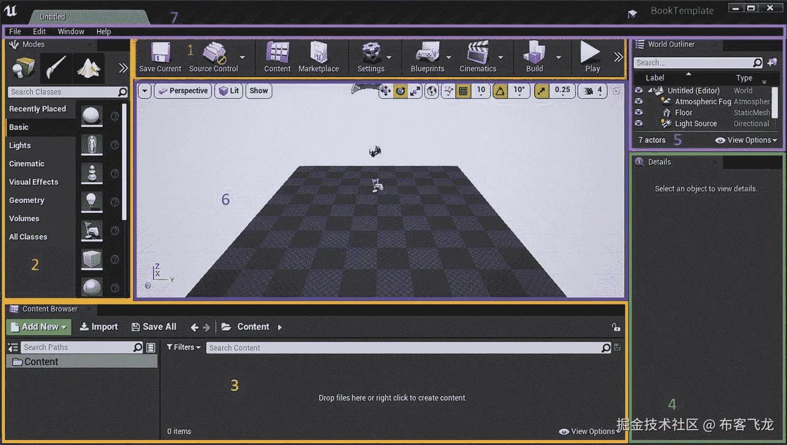The width and height of the screenshot is (787, 445).
Task: Click the Content Browser lock icon
Action: tap(616, 327)
